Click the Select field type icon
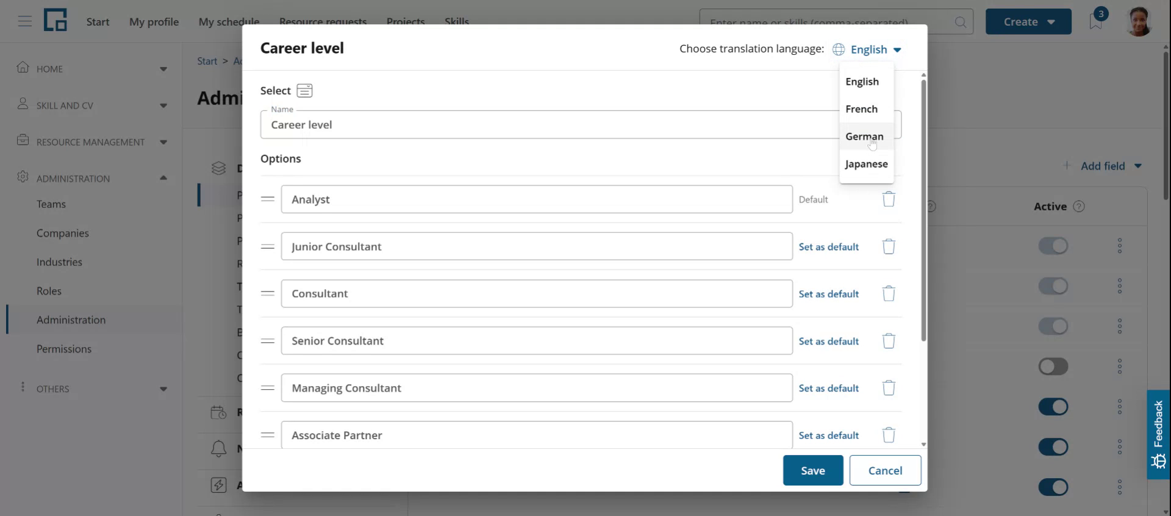The width and height of the screenshot is (1171, 516). (x=304, y=91)
